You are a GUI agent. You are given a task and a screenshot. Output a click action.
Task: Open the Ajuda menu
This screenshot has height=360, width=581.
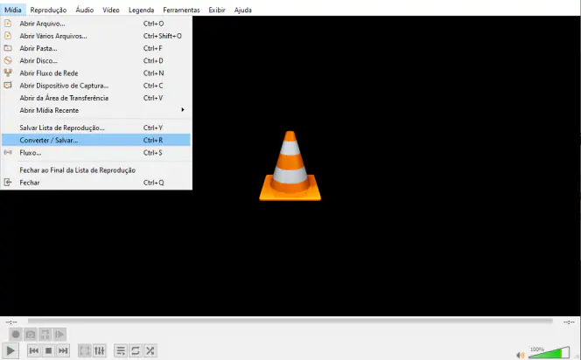click(x=242, y=10)
